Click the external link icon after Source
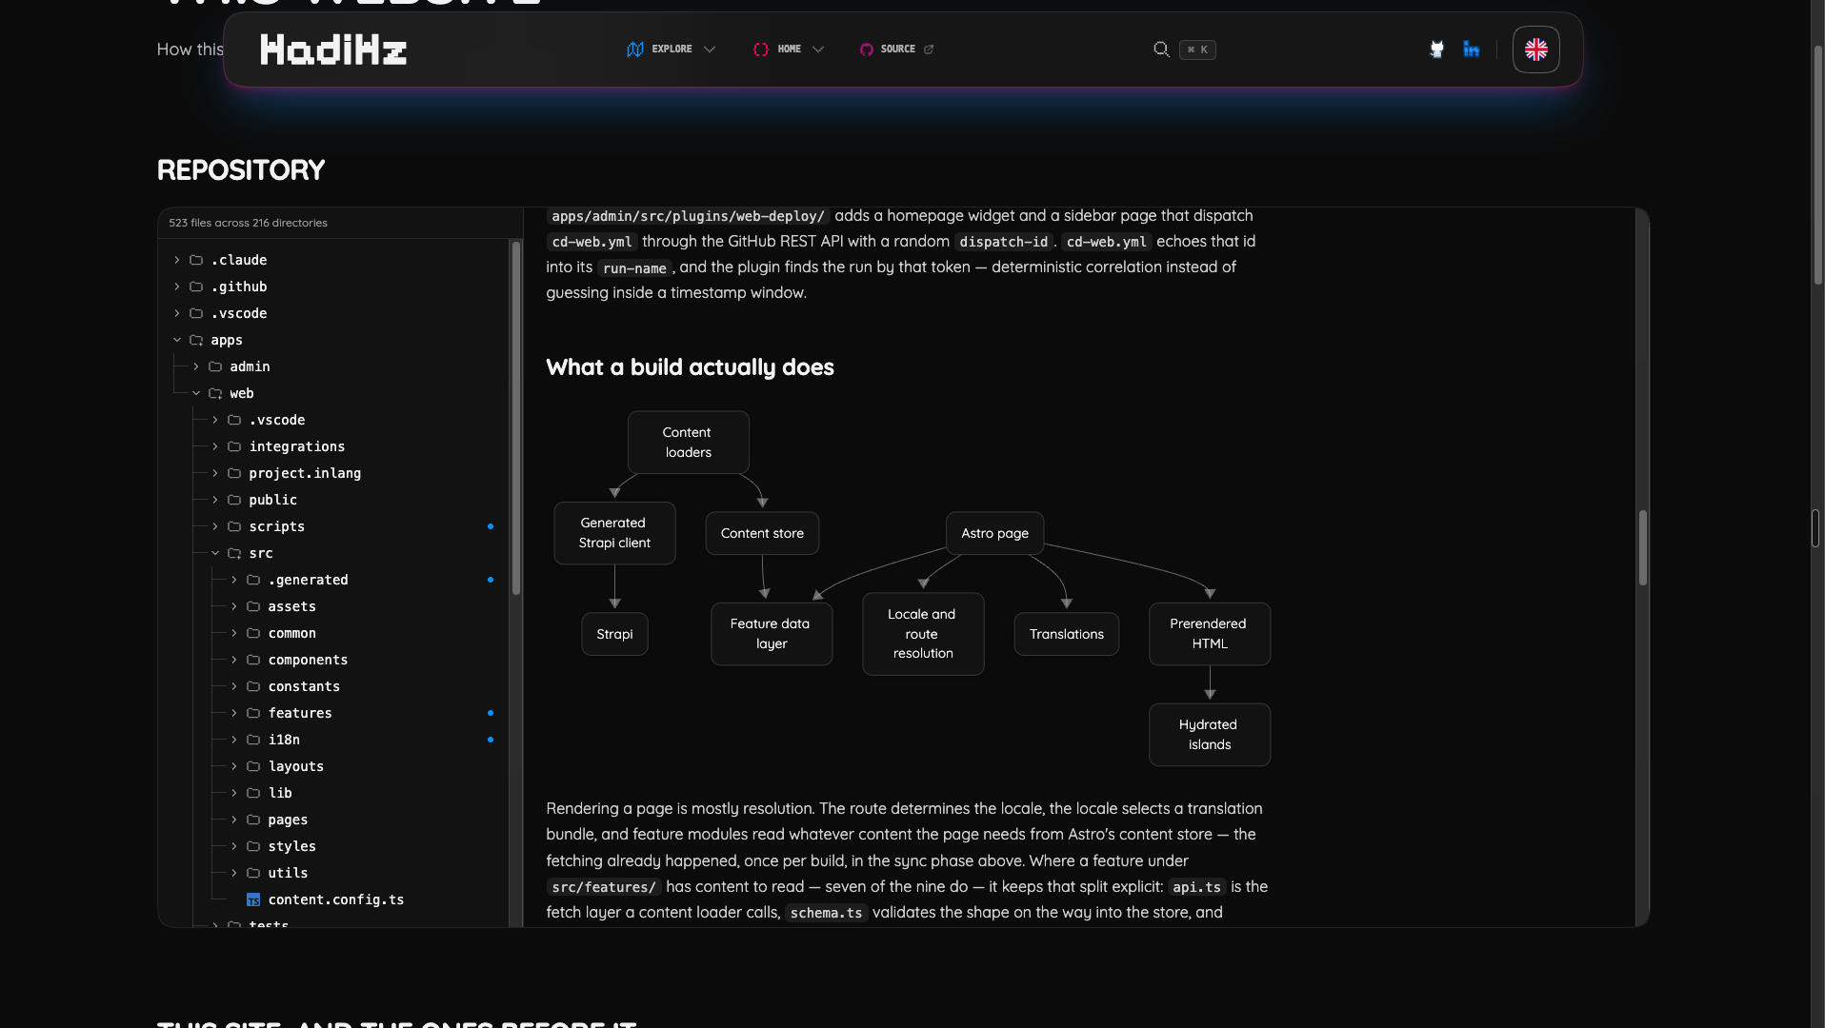 pos(929,49)
